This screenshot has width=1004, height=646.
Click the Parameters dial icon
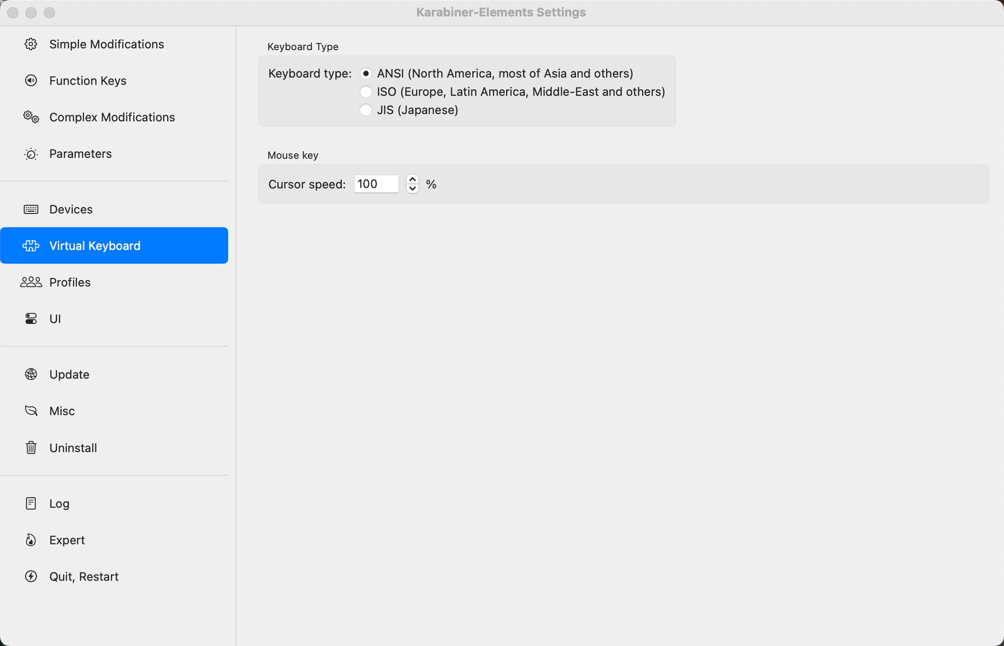click(x=31, y=154)
